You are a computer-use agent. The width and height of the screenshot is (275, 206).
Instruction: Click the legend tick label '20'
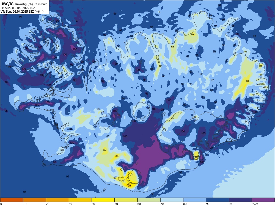coord(48,204)
